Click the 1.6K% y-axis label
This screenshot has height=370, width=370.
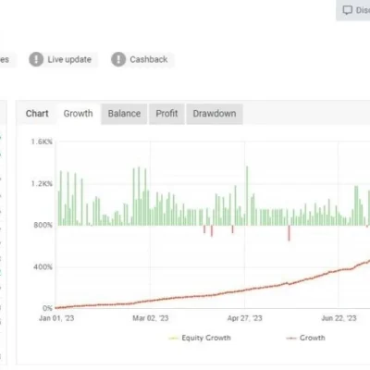coord(42,142)
